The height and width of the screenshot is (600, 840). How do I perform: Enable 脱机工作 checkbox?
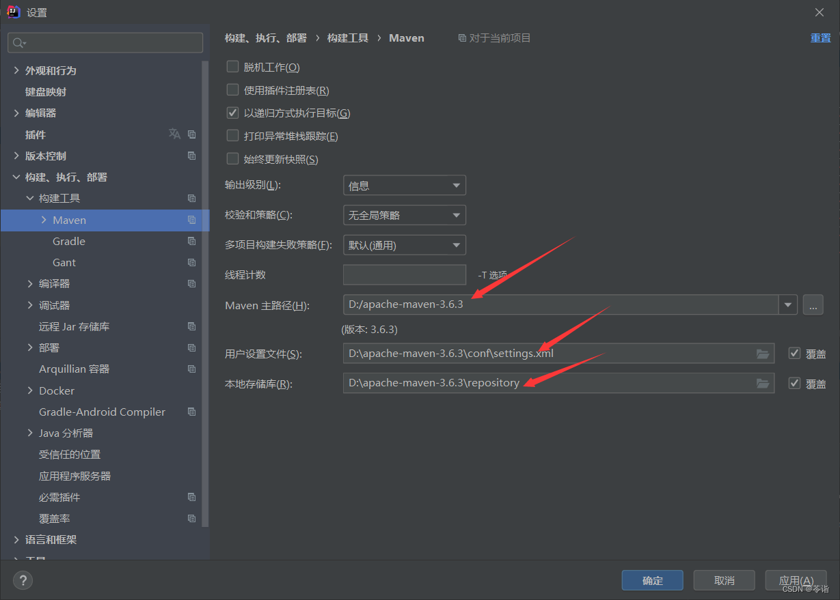click(x=232, y=67)
